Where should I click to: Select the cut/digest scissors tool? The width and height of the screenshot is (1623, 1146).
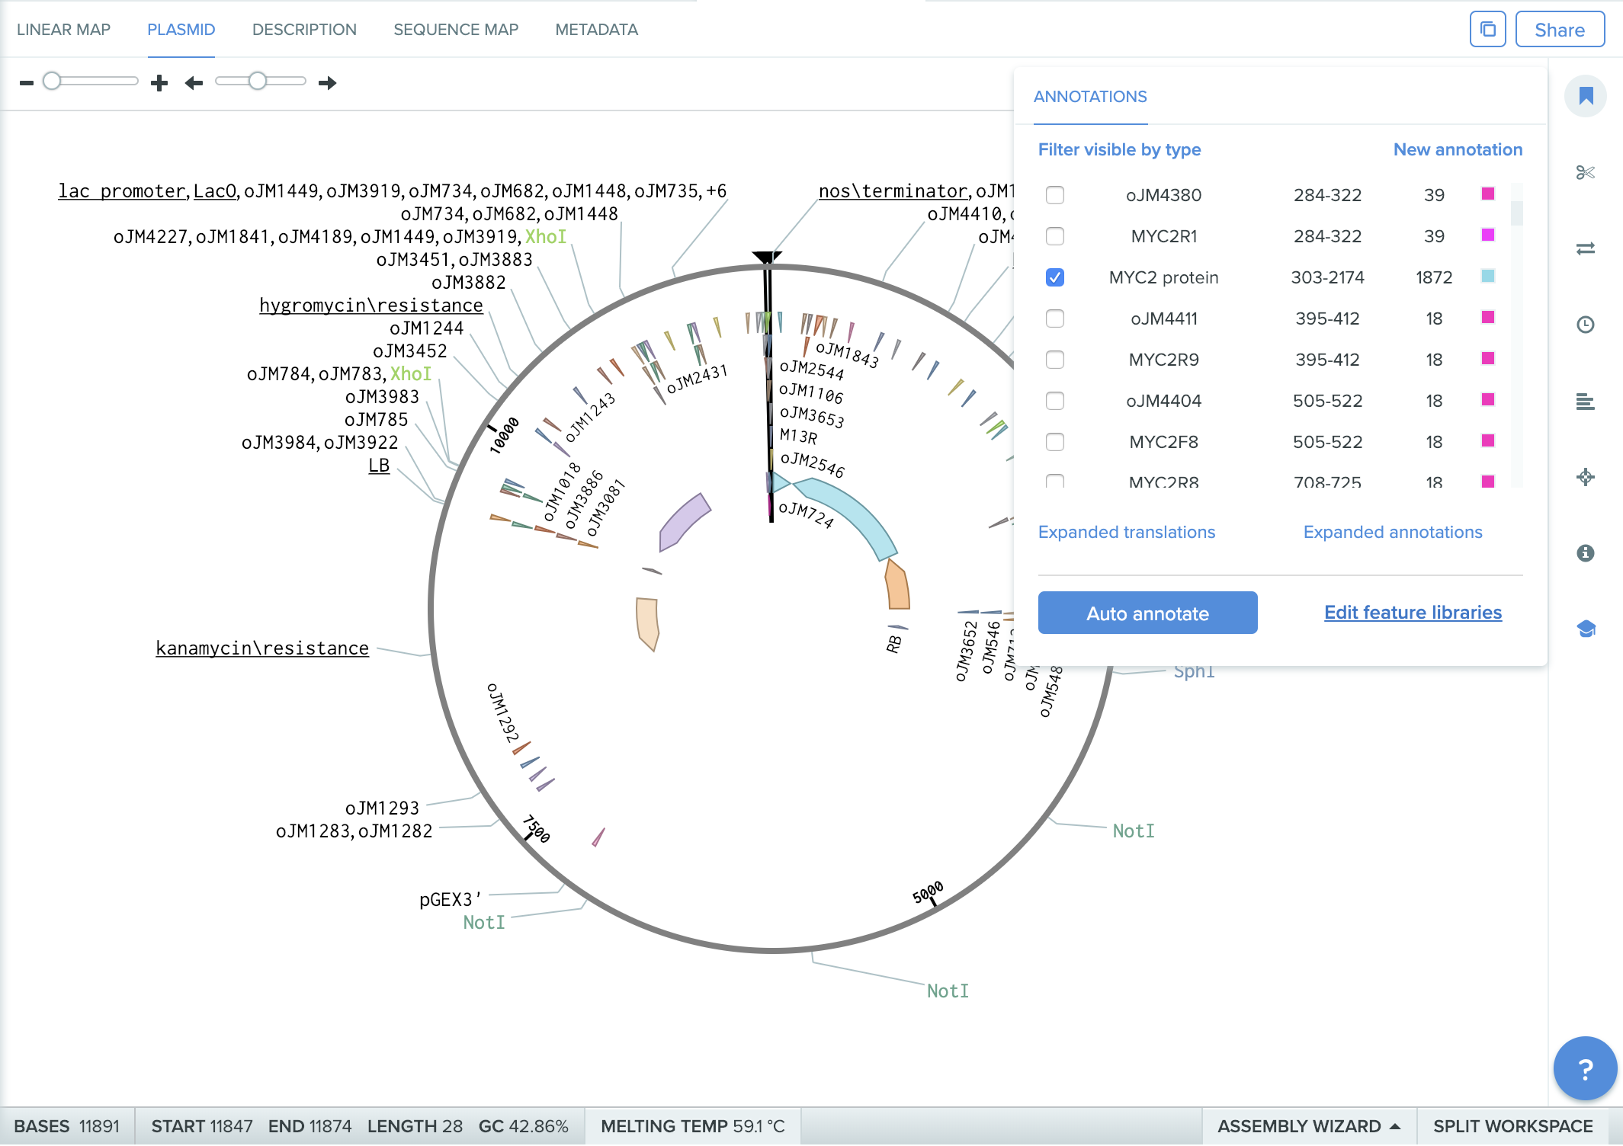point(1586,173)
